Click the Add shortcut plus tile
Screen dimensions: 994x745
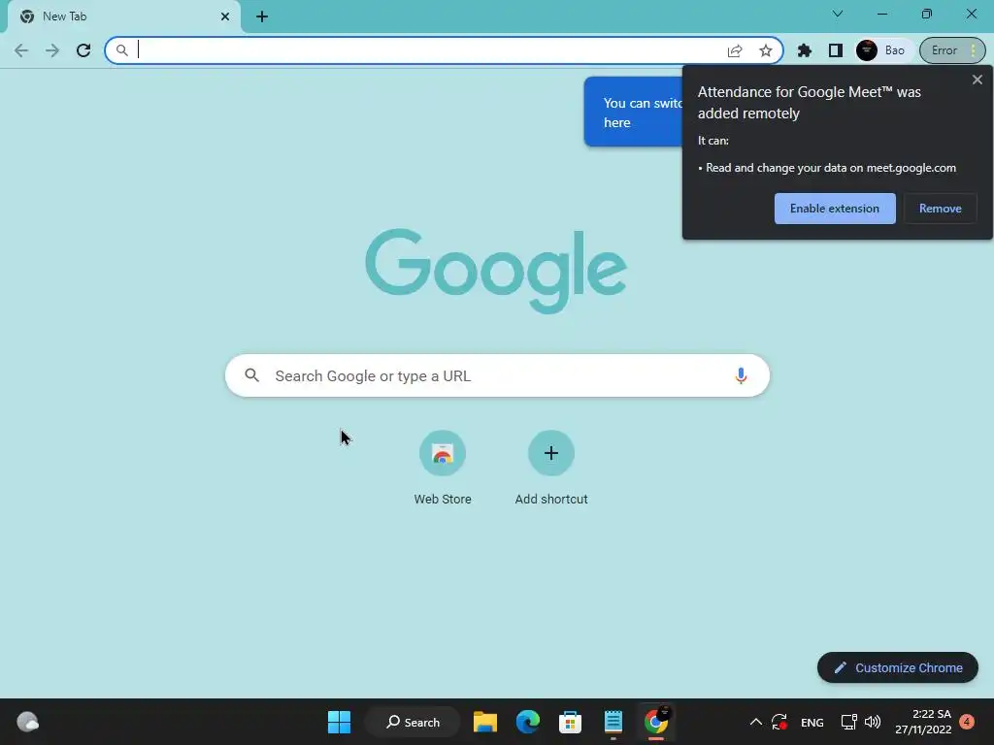click(551, 453)
